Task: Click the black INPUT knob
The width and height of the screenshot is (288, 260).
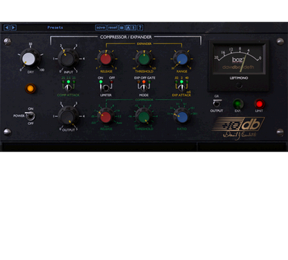Action: [68, 58]
